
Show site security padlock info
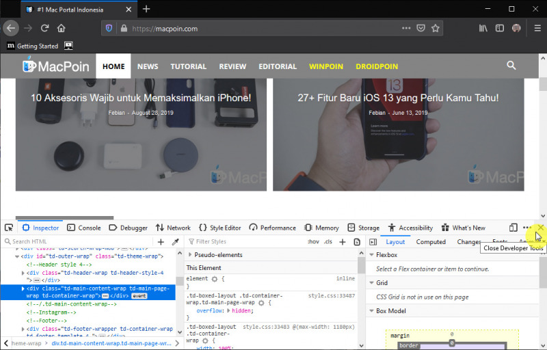click(124, 28)
